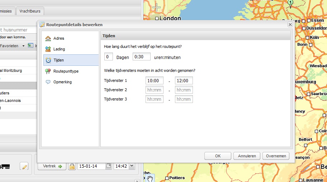Click the Annuleren button

click(247, 156)
